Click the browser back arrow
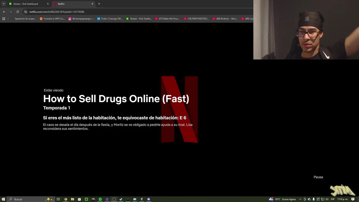Image resolution: width=359 pixels, height=202 pixels. 4,12
